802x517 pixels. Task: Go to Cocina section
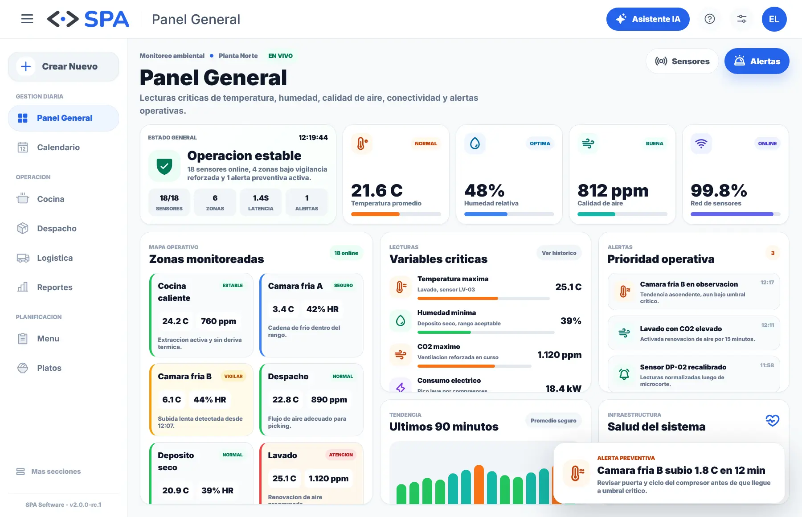coord(64,199)
